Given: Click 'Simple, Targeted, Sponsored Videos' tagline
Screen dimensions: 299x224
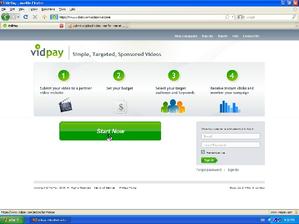Looking at the screenshot, I should tap(117, 54).
